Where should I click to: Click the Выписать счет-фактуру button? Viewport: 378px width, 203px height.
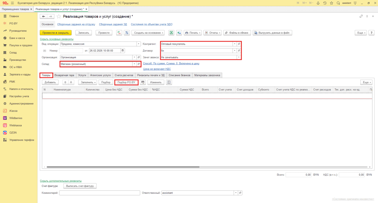80,186
